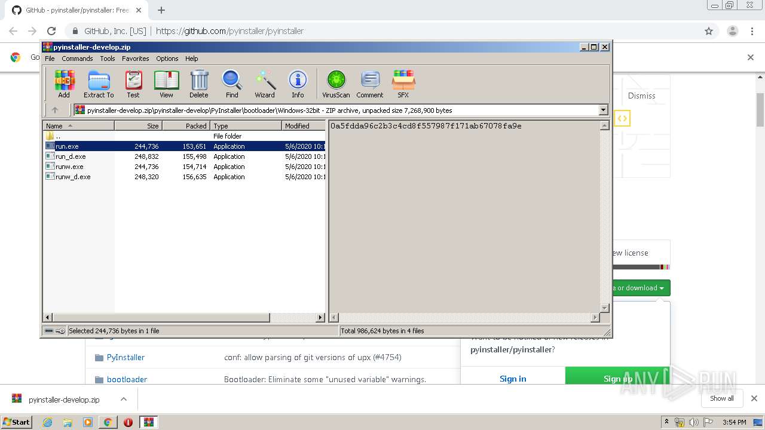Sort file list by Packed column
The height and width of the screenshot is (430, 765).
pos(186,125)
